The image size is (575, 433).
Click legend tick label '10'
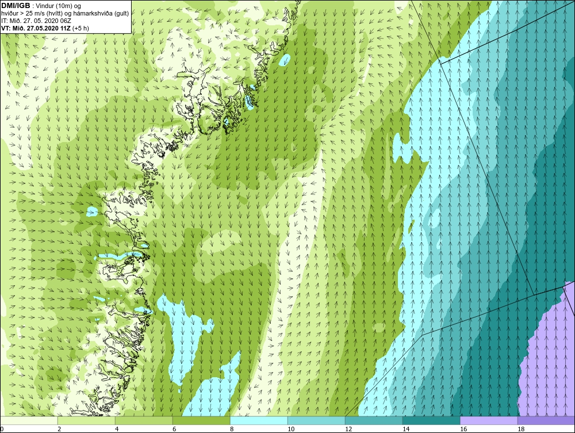pos(291,430)
